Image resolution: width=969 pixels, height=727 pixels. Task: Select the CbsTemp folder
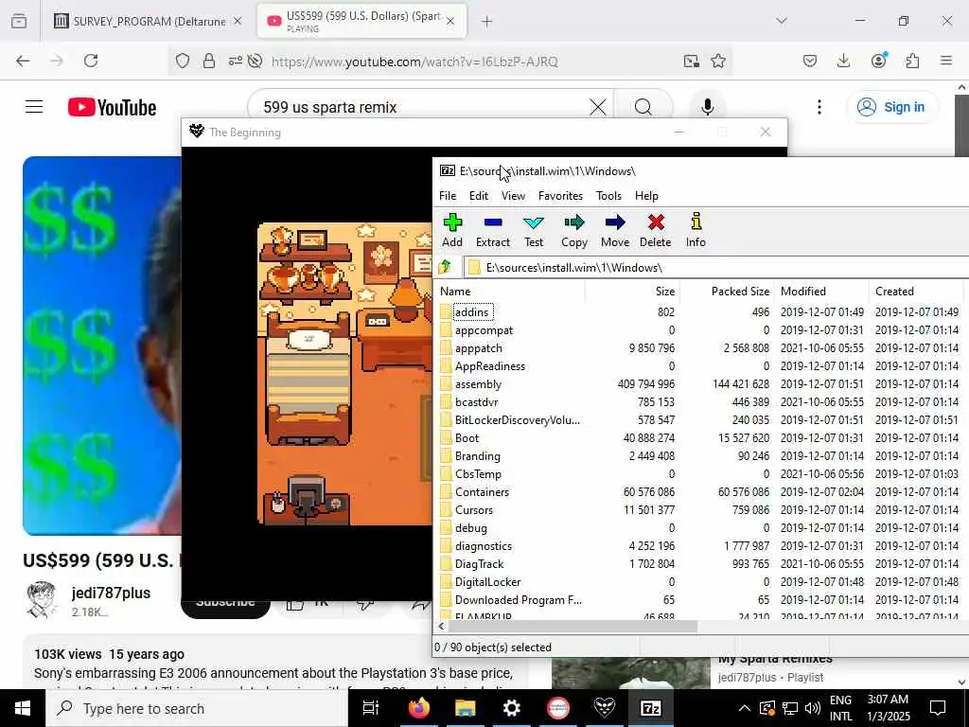[x=478, y=473]
